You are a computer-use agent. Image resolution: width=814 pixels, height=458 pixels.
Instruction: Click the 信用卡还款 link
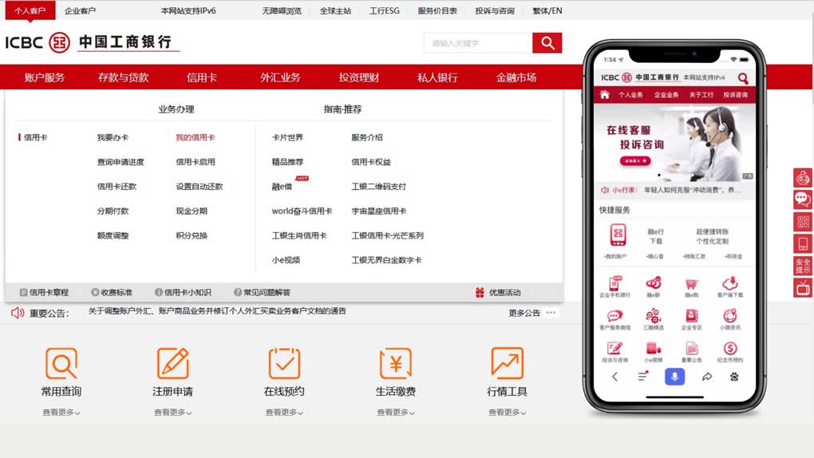point(117,187)
